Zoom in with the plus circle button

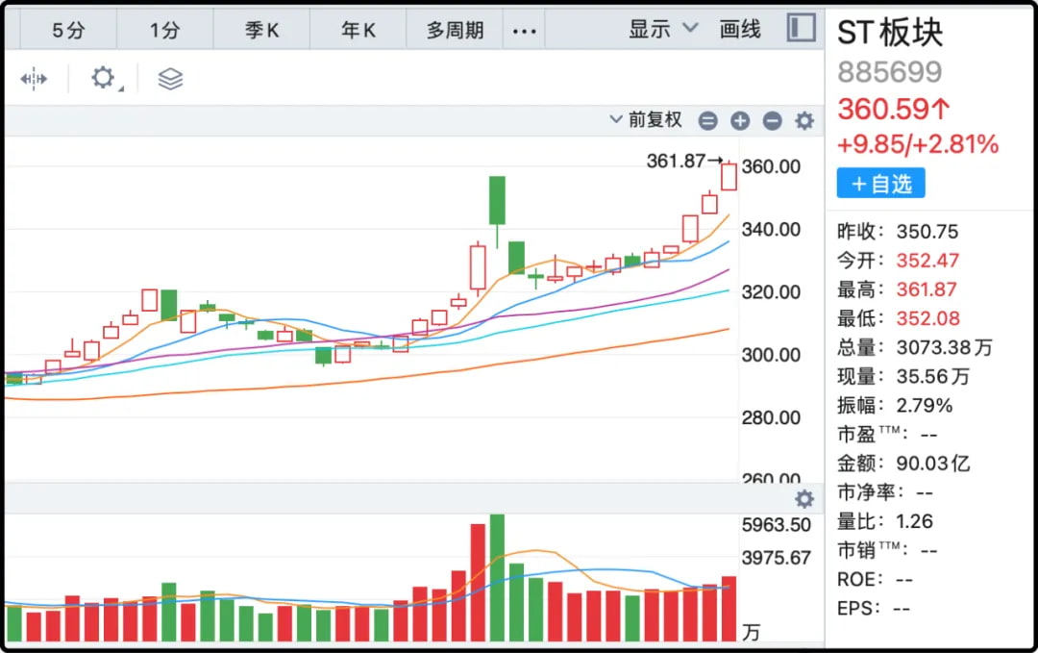pos(740,120)
